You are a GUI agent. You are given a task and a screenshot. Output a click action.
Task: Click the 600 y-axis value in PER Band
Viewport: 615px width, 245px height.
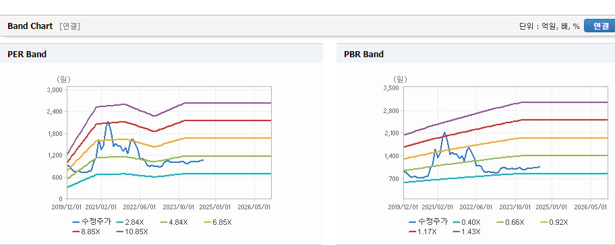(x=58, y=177)
